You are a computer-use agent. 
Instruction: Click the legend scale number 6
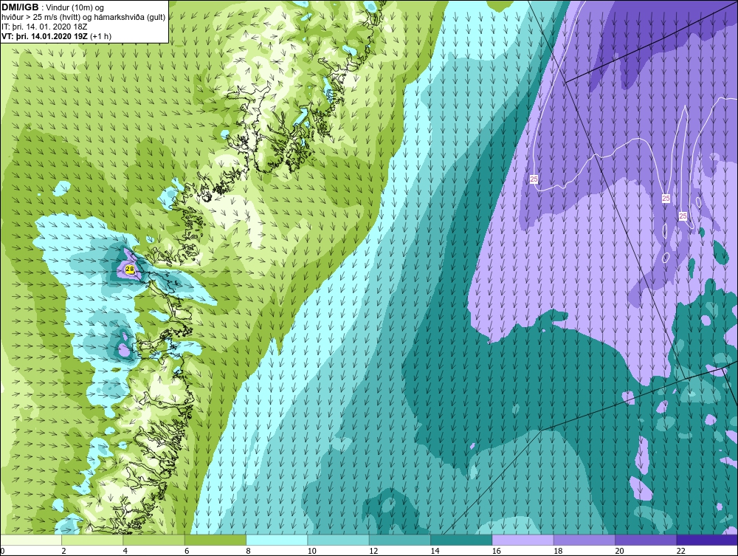tap(187, 552)
